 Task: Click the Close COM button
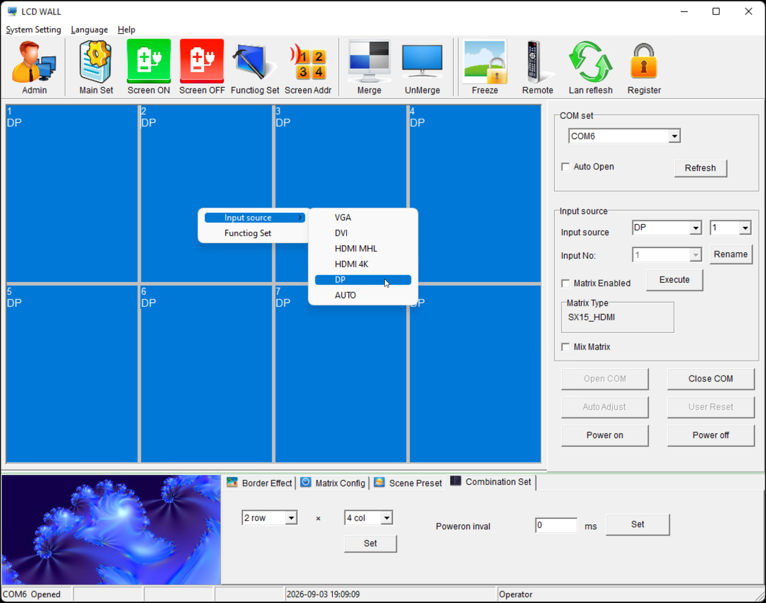[x=710, y=379]
